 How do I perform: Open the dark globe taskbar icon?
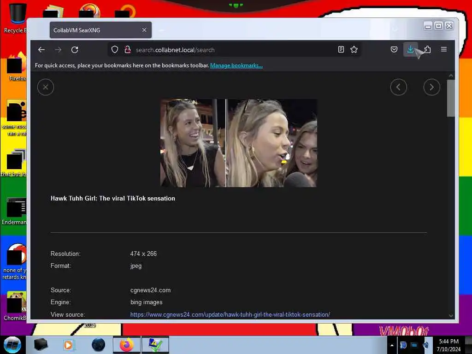[98, 345]
